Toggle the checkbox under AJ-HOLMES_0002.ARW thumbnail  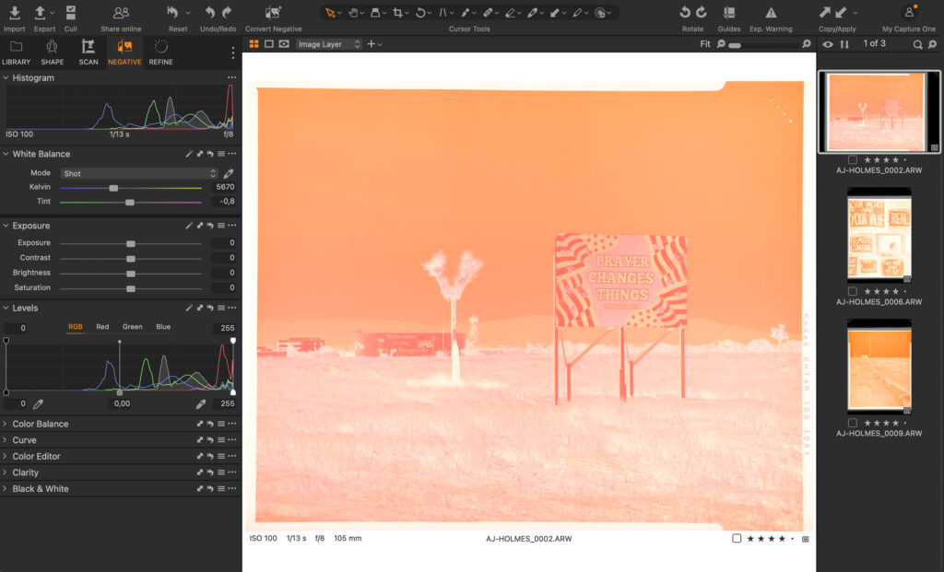pos(853,159)
